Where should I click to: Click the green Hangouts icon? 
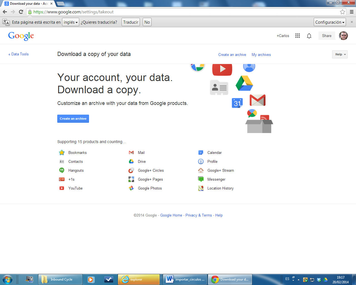click(62, 170)
